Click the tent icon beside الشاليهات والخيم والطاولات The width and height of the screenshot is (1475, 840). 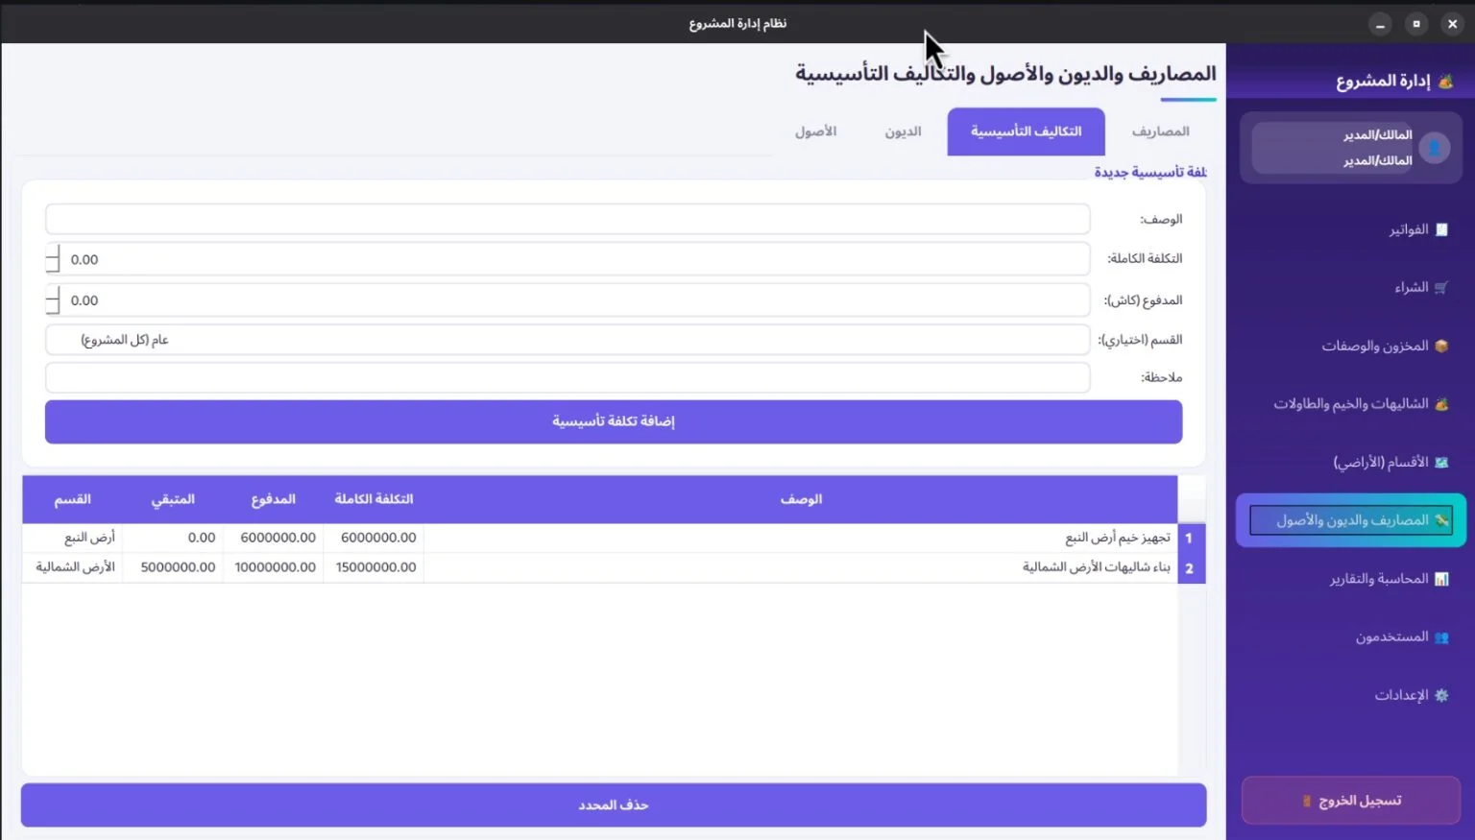pyautogui.click(x=1441, y=404)
